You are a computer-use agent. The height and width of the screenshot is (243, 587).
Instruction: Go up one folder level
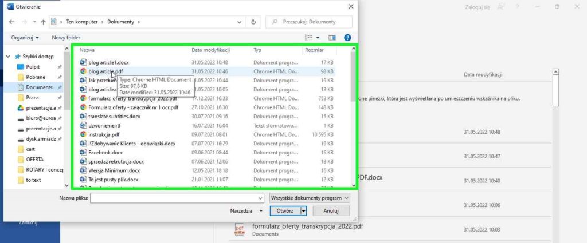click(x=44, y=22)
